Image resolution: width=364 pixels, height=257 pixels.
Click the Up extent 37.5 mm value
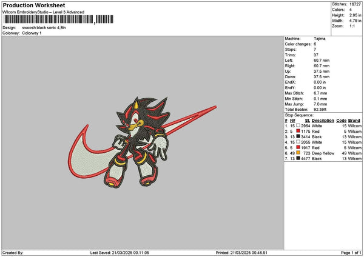click(x=322, y=72)
